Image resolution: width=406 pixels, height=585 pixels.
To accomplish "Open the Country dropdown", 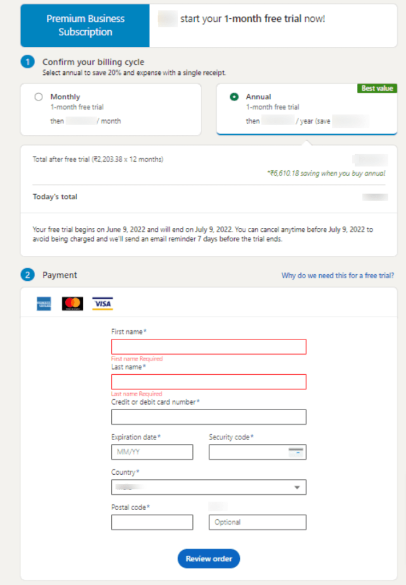I will click(x=209, y=487).
